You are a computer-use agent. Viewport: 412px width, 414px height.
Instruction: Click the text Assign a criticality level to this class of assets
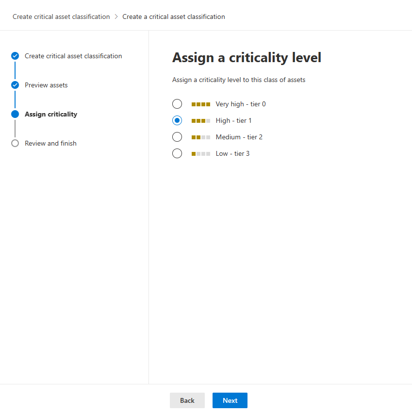tap(239, 80)
